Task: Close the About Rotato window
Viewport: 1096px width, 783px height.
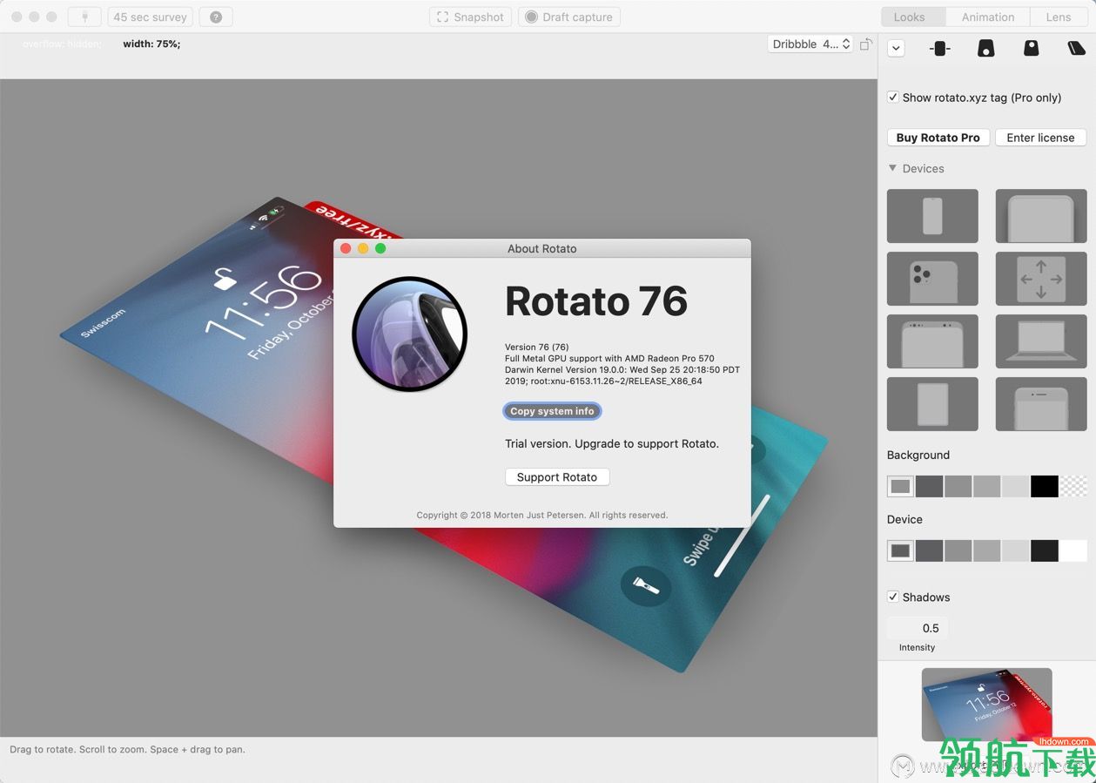Action: click(x=346, y=248)
